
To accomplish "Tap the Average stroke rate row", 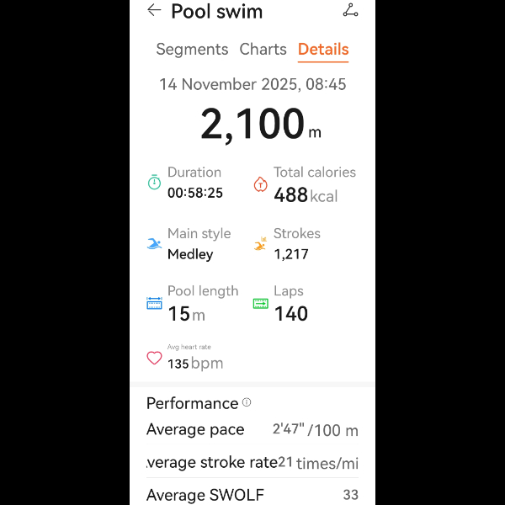I will click(x=252, y=463).
